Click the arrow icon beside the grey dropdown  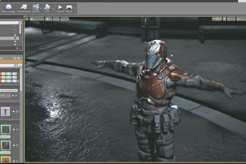pos(13,95)
